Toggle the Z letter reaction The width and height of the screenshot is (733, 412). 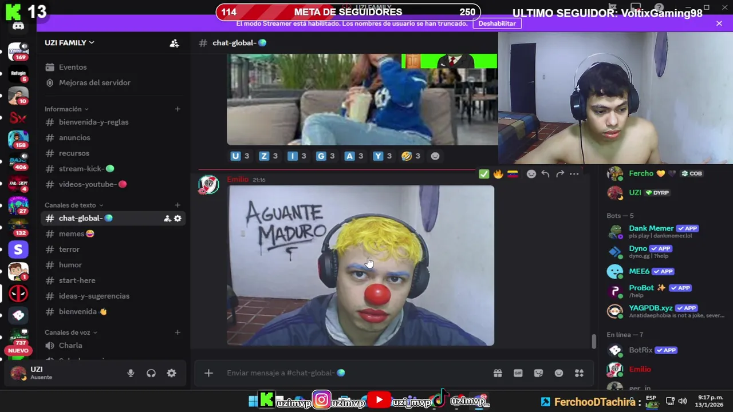(x=269, y=156)
